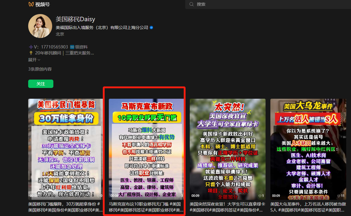Click the 领资料 label in the bio
Viewport: 351px width, 216px height.
81,47
